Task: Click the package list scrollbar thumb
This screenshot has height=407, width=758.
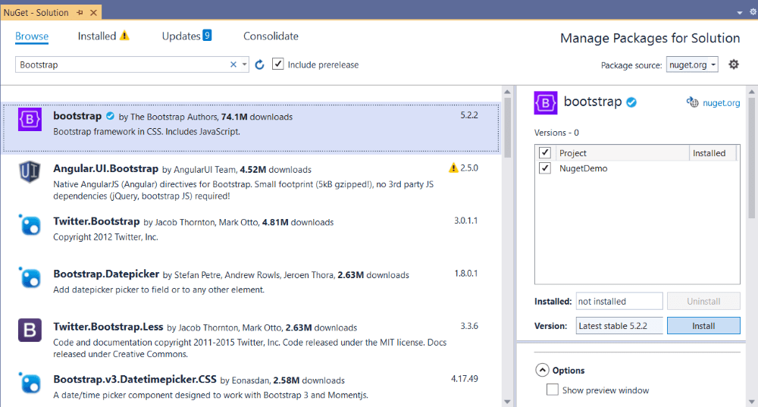Action: point(507,128)
